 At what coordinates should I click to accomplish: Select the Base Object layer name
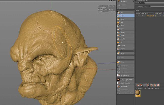point(150,16)
